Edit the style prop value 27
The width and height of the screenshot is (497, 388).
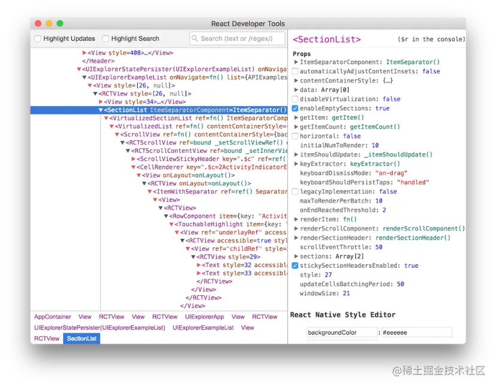328,275
